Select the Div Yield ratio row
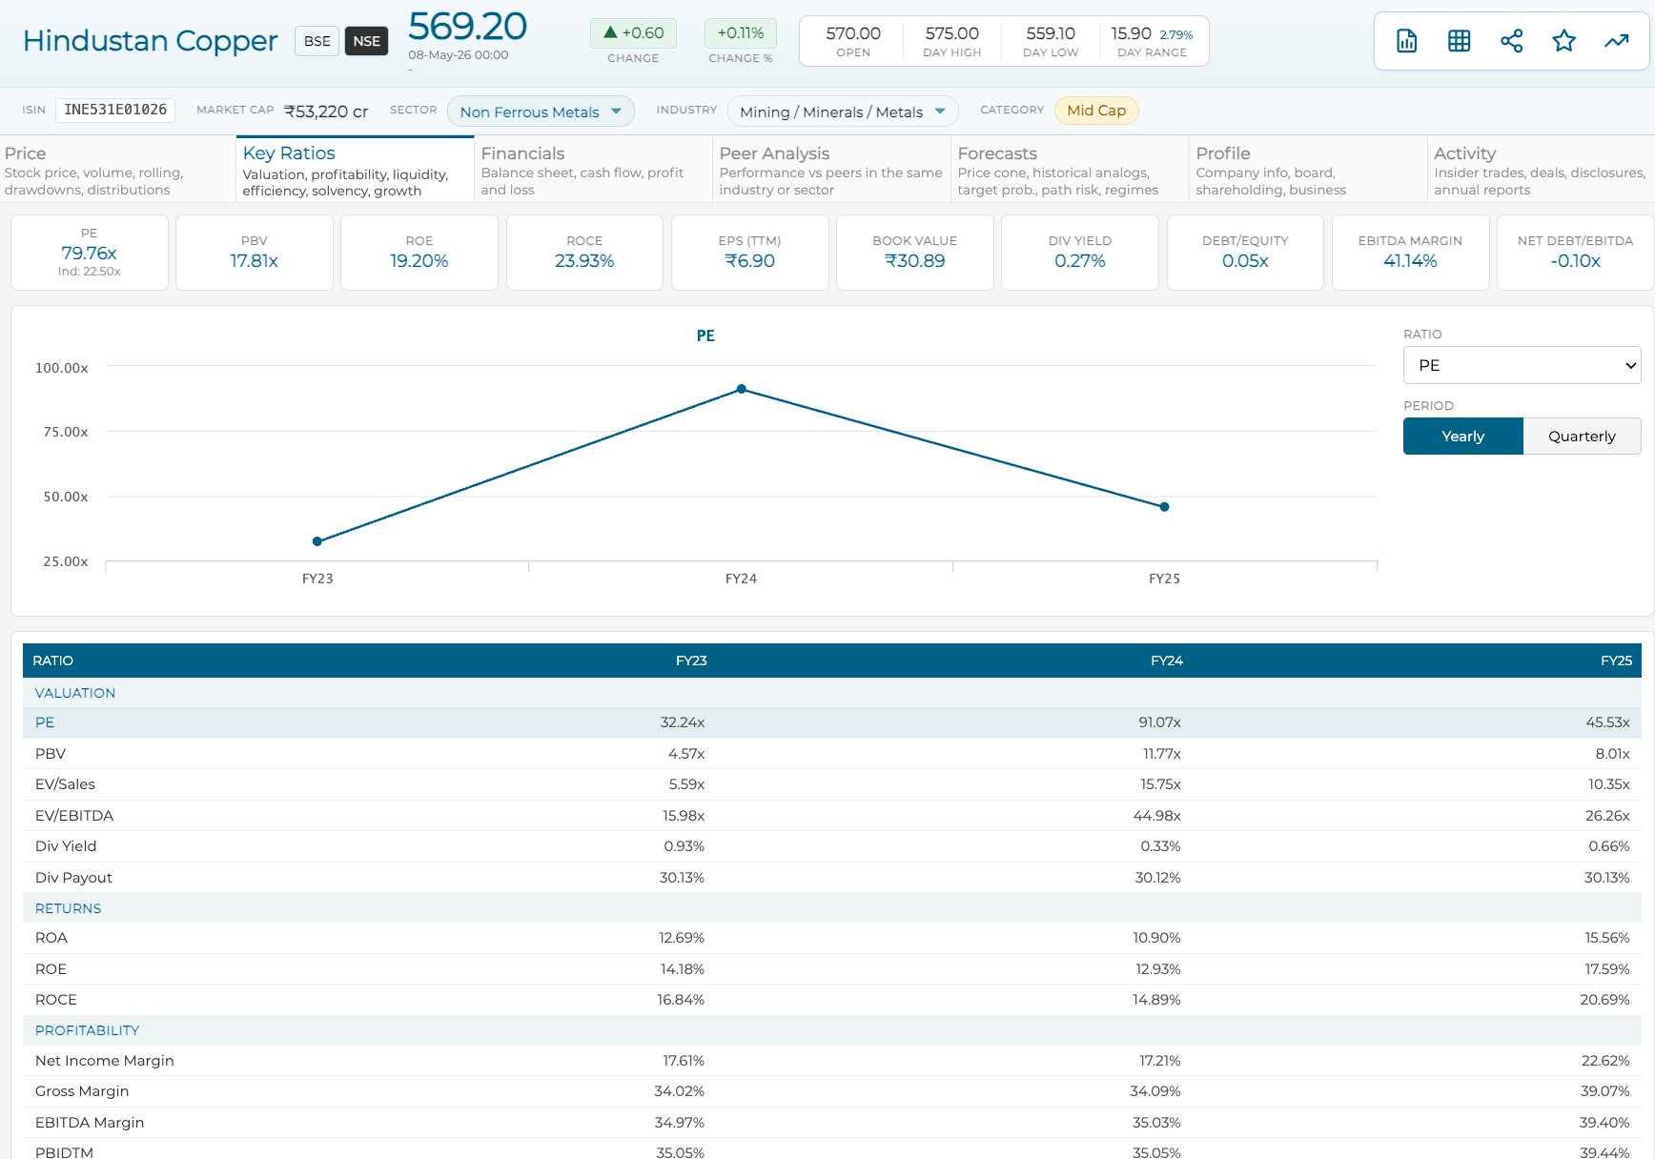 tap(832, 846)
